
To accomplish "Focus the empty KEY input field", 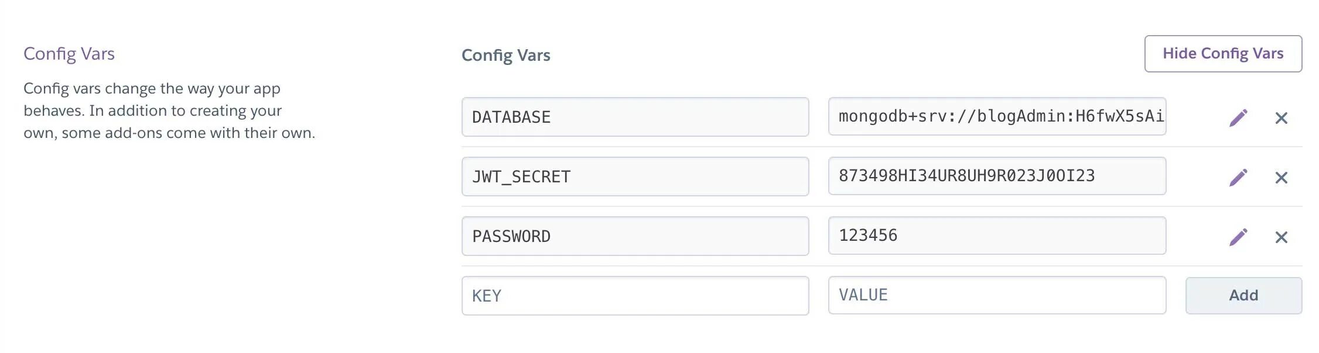I will (635, 296).
